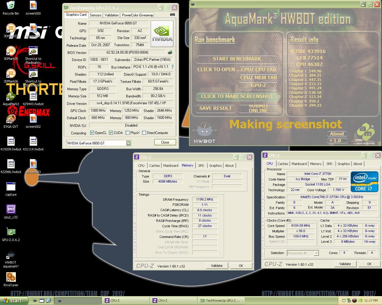Launch the GPU-Z.0.6.2 desktop icon
The height and width of the screenshot is (305, 382).
click(x=11, y=234)
